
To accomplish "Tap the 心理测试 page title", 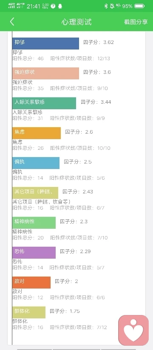I will 76,22.
